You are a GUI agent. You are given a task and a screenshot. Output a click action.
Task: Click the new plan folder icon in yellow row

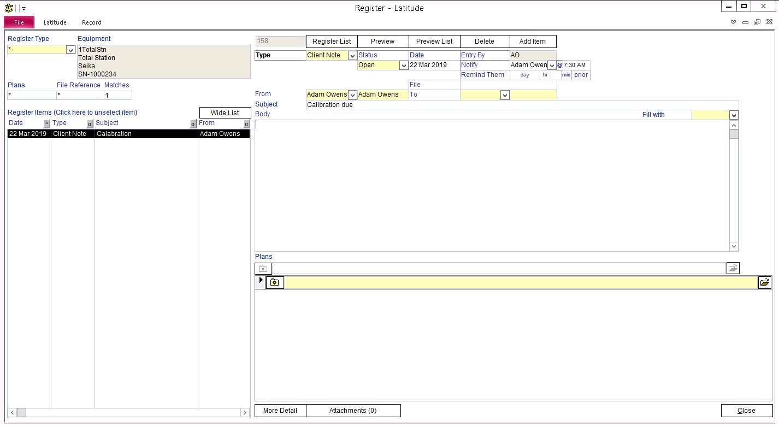click(275, 282)
